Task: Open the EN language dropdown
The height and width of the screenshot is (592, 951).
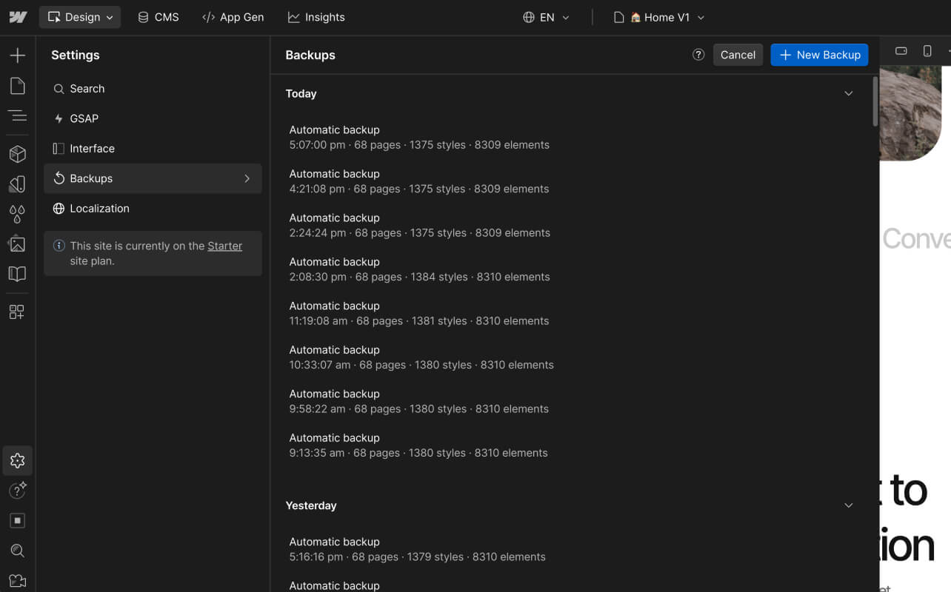Action: pyautogui.click(x=546, y=17)
